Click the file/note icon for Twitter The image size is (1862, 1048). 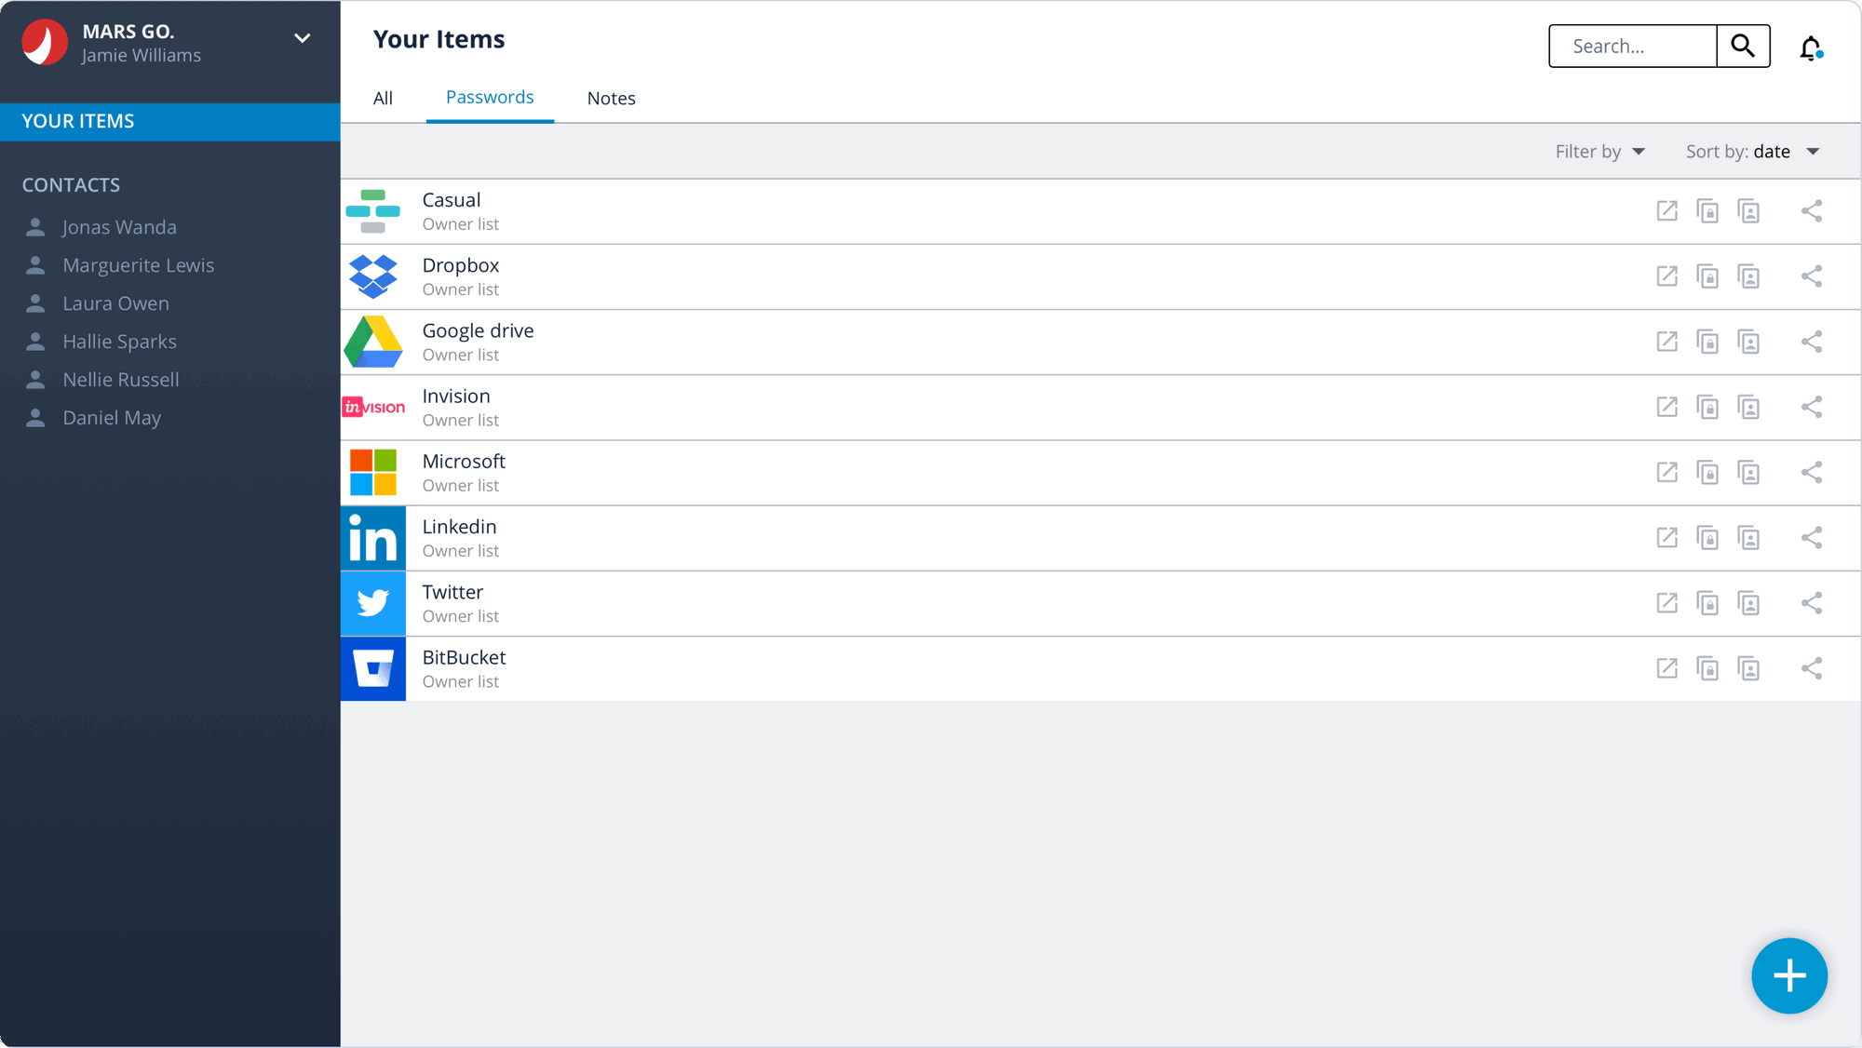click(x=1748, y=603)
